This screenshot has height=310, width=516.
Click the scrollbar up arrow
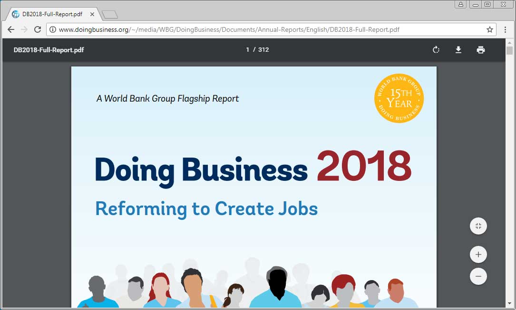(x=510, y=42)
